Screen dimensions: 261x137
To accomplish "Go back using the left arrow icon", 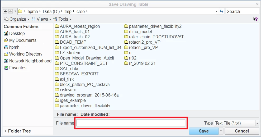I will click(5, 11).
